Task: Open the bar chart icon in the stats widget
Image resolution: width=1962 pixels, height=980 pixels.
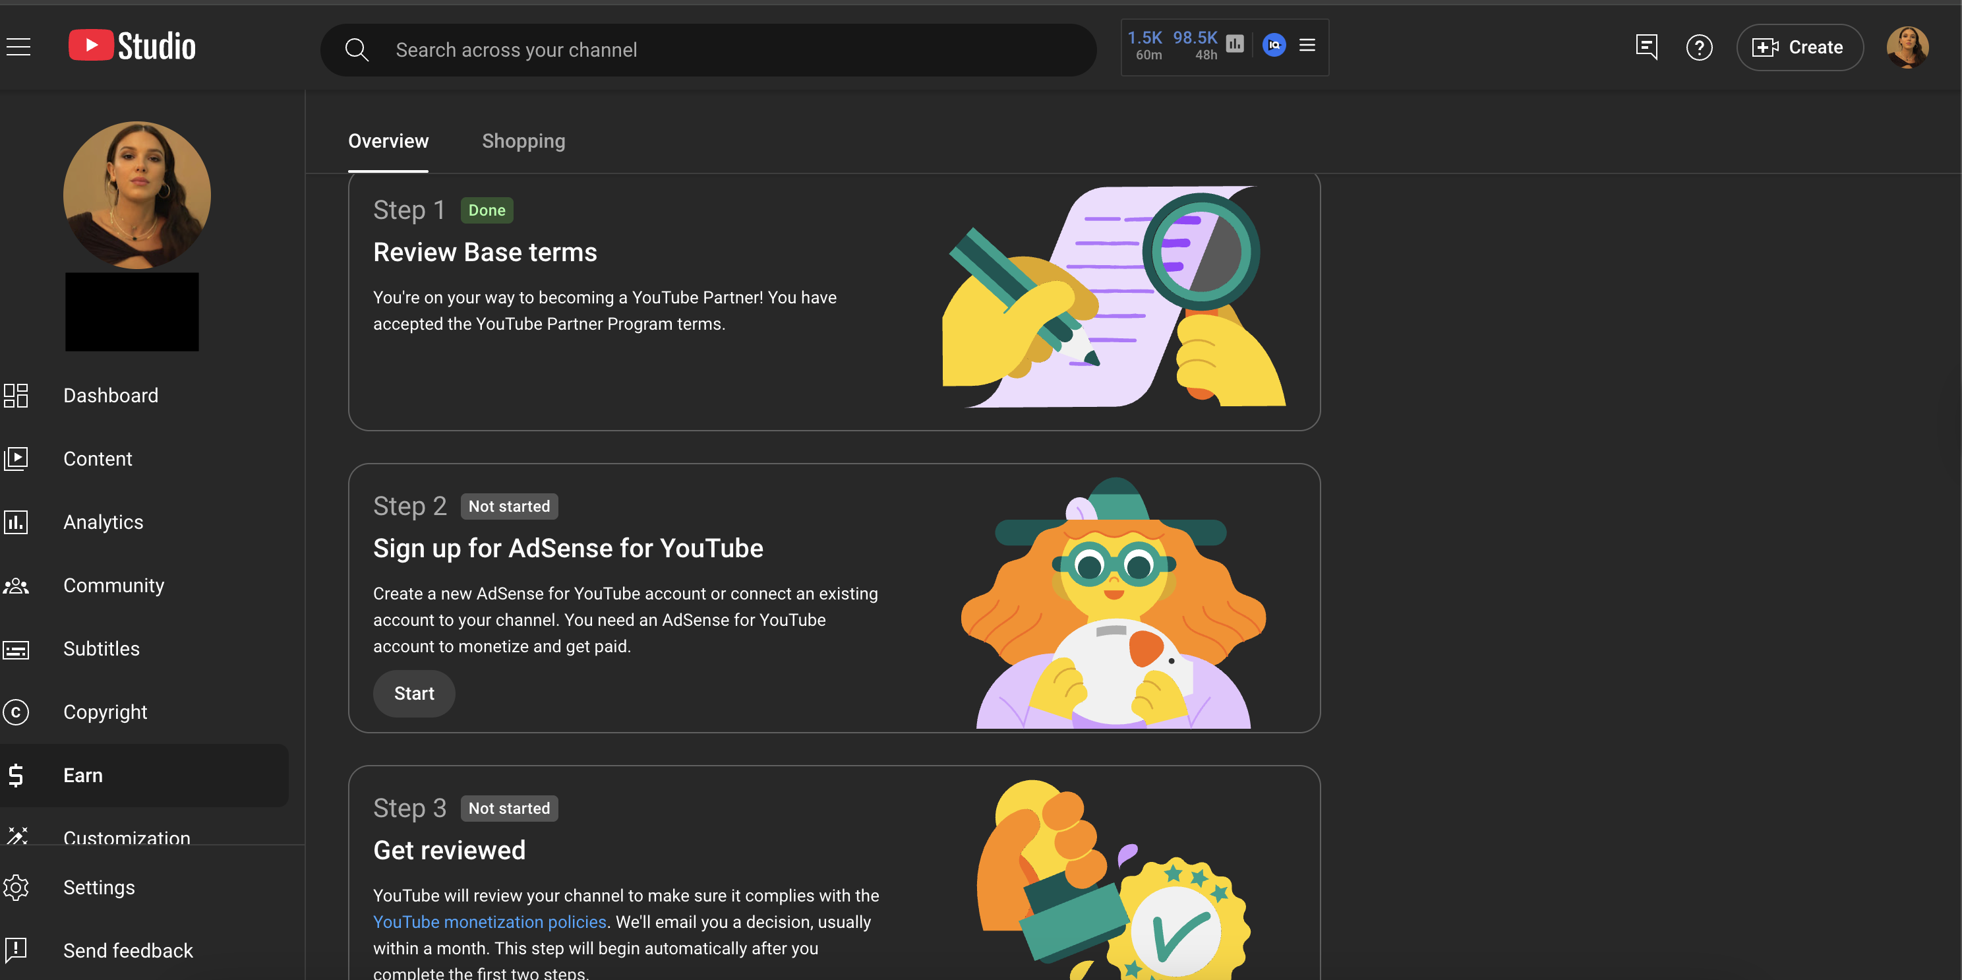Action: [x=1235, y=44]
